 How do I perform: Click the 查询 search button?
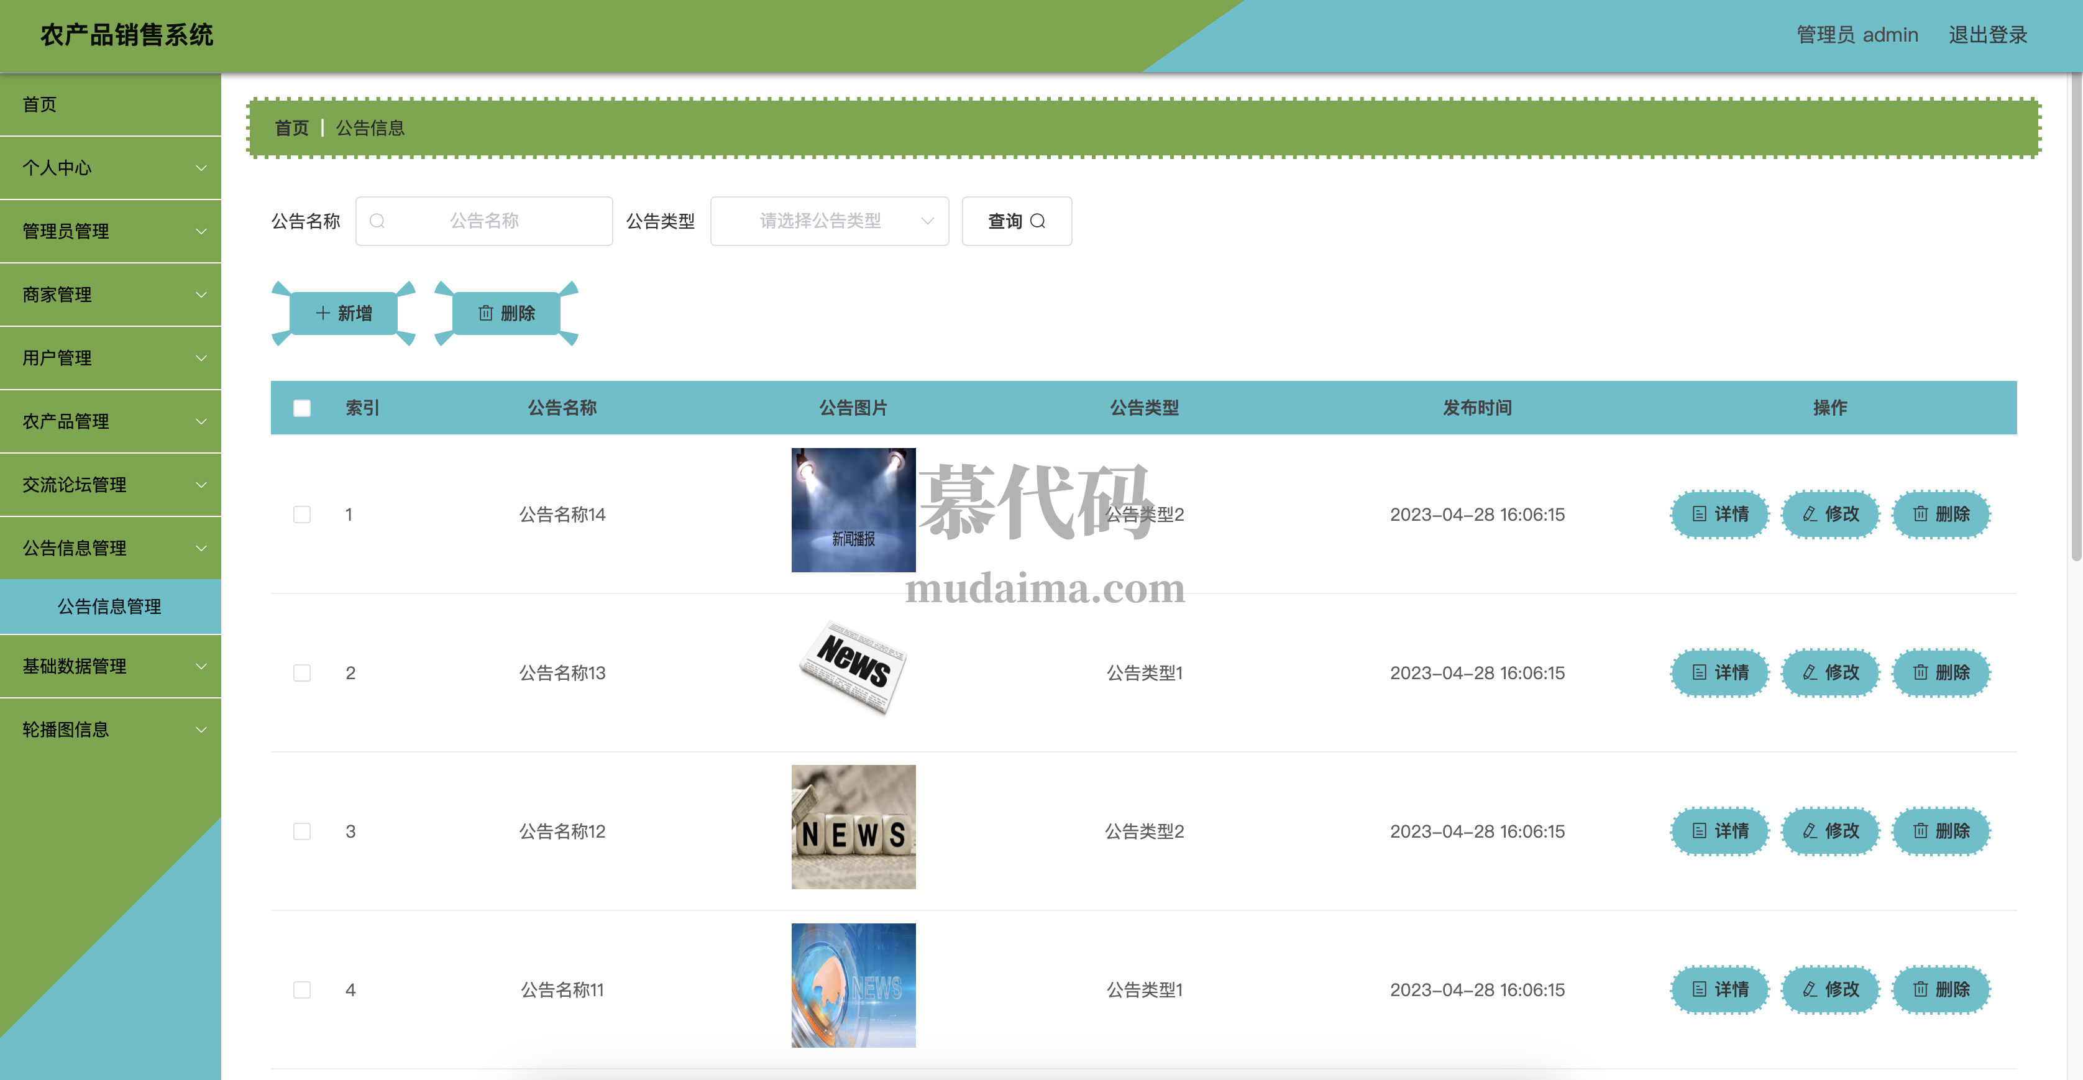coord(1017,221)
